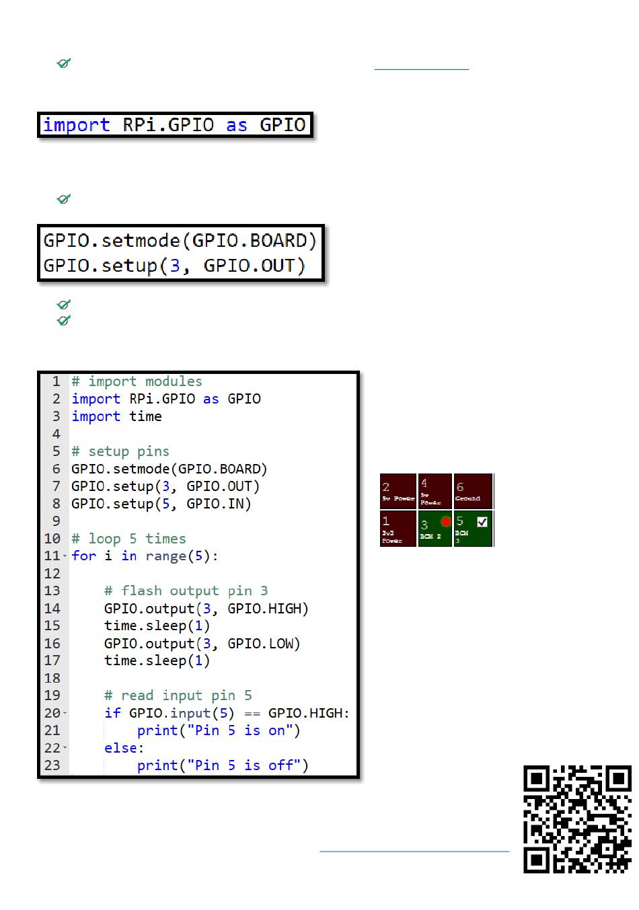Click the 'import RPi.GPIO as GPIO' snippet box
The width and height of the screenshot is (639, 910).
click(x=175, y=125)
